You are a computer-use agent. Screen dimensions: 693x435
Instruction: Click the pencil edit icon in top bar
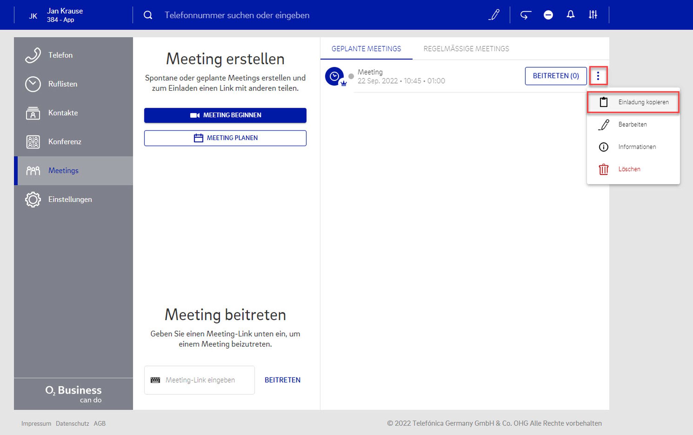tap(494, 15)
